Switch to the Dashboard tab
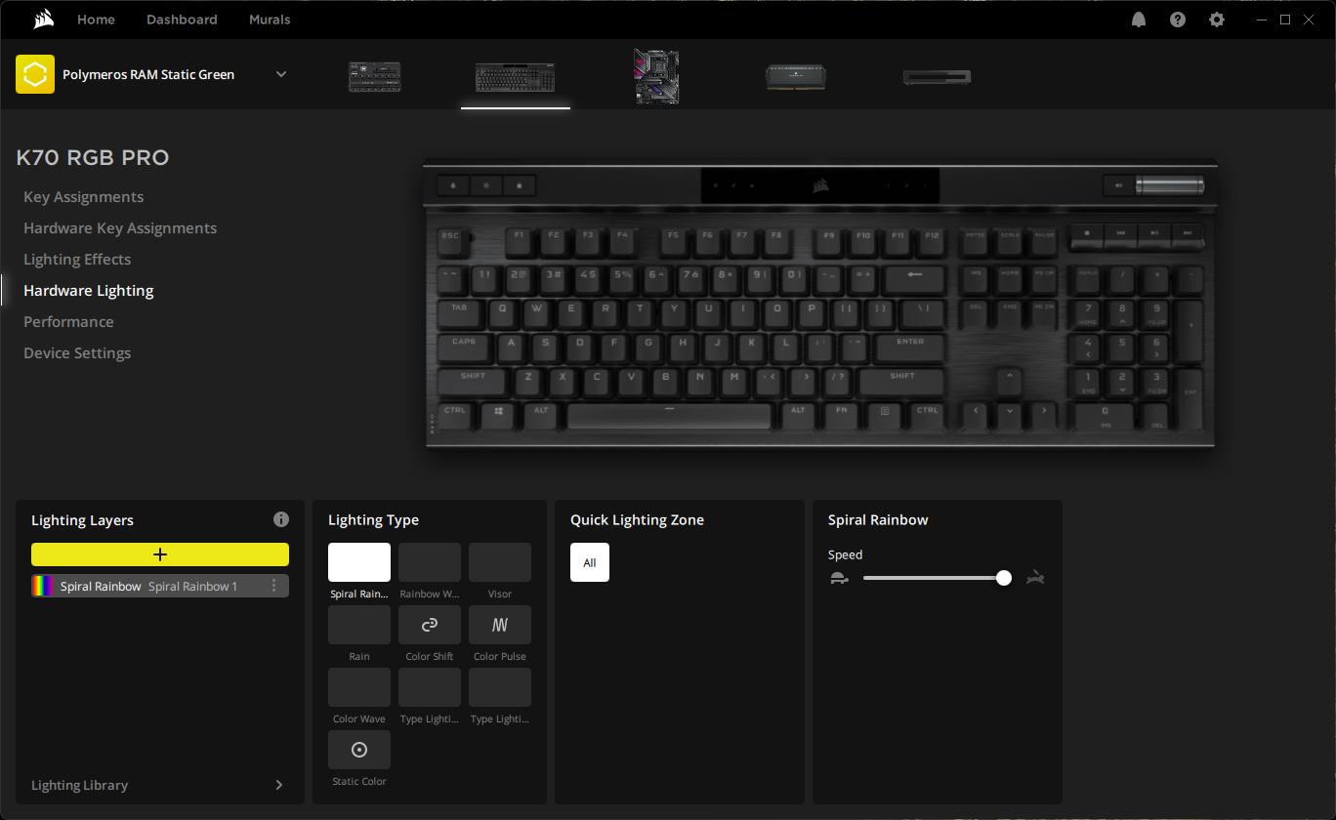Image resolution: width=1336 pixels, height=820 pixels. pos(182,20)
